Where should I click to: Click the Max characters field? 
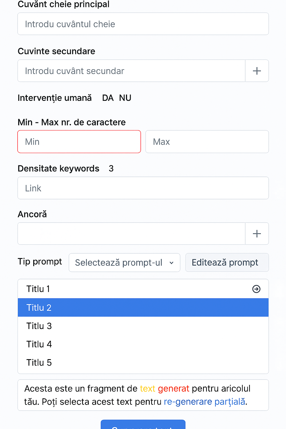coord(207,142)
